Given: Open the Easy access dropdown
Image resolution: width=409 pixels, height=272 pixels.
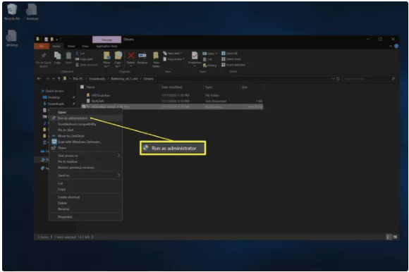Looking at the screenshot, I should [x=173, y=59].
